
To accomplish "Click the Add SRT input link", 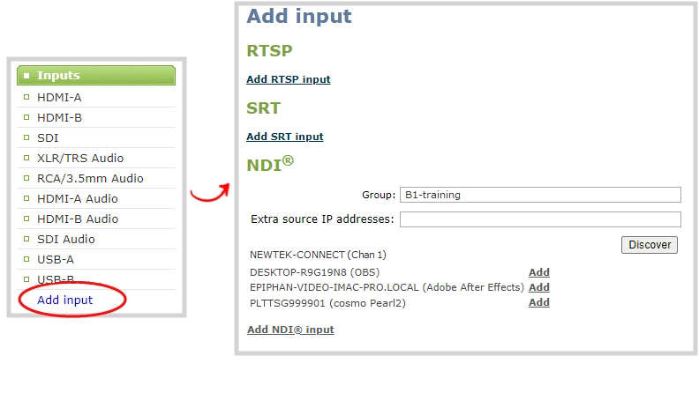I will point(284,137).
